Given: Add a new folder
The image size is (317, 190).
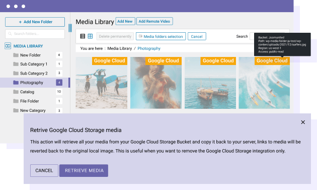Looking at the screenshot, I should (35, 22).
